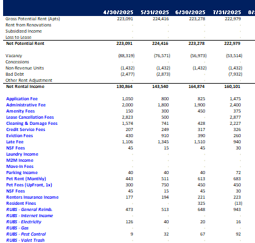Select Parking Income value 72

[x=238, y=173]
